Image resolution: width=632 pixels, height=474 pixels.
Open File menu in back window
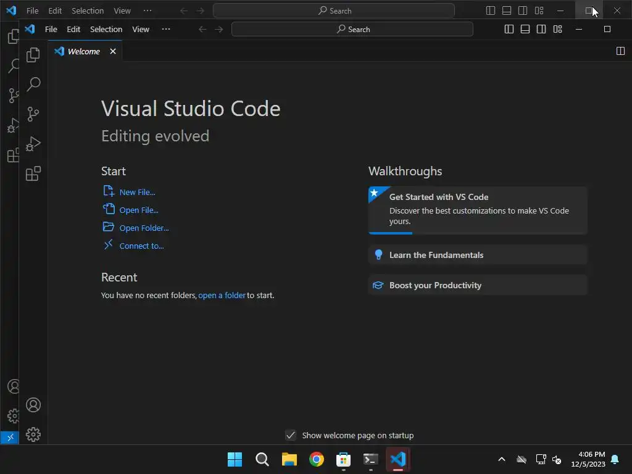tap(32, 10)
